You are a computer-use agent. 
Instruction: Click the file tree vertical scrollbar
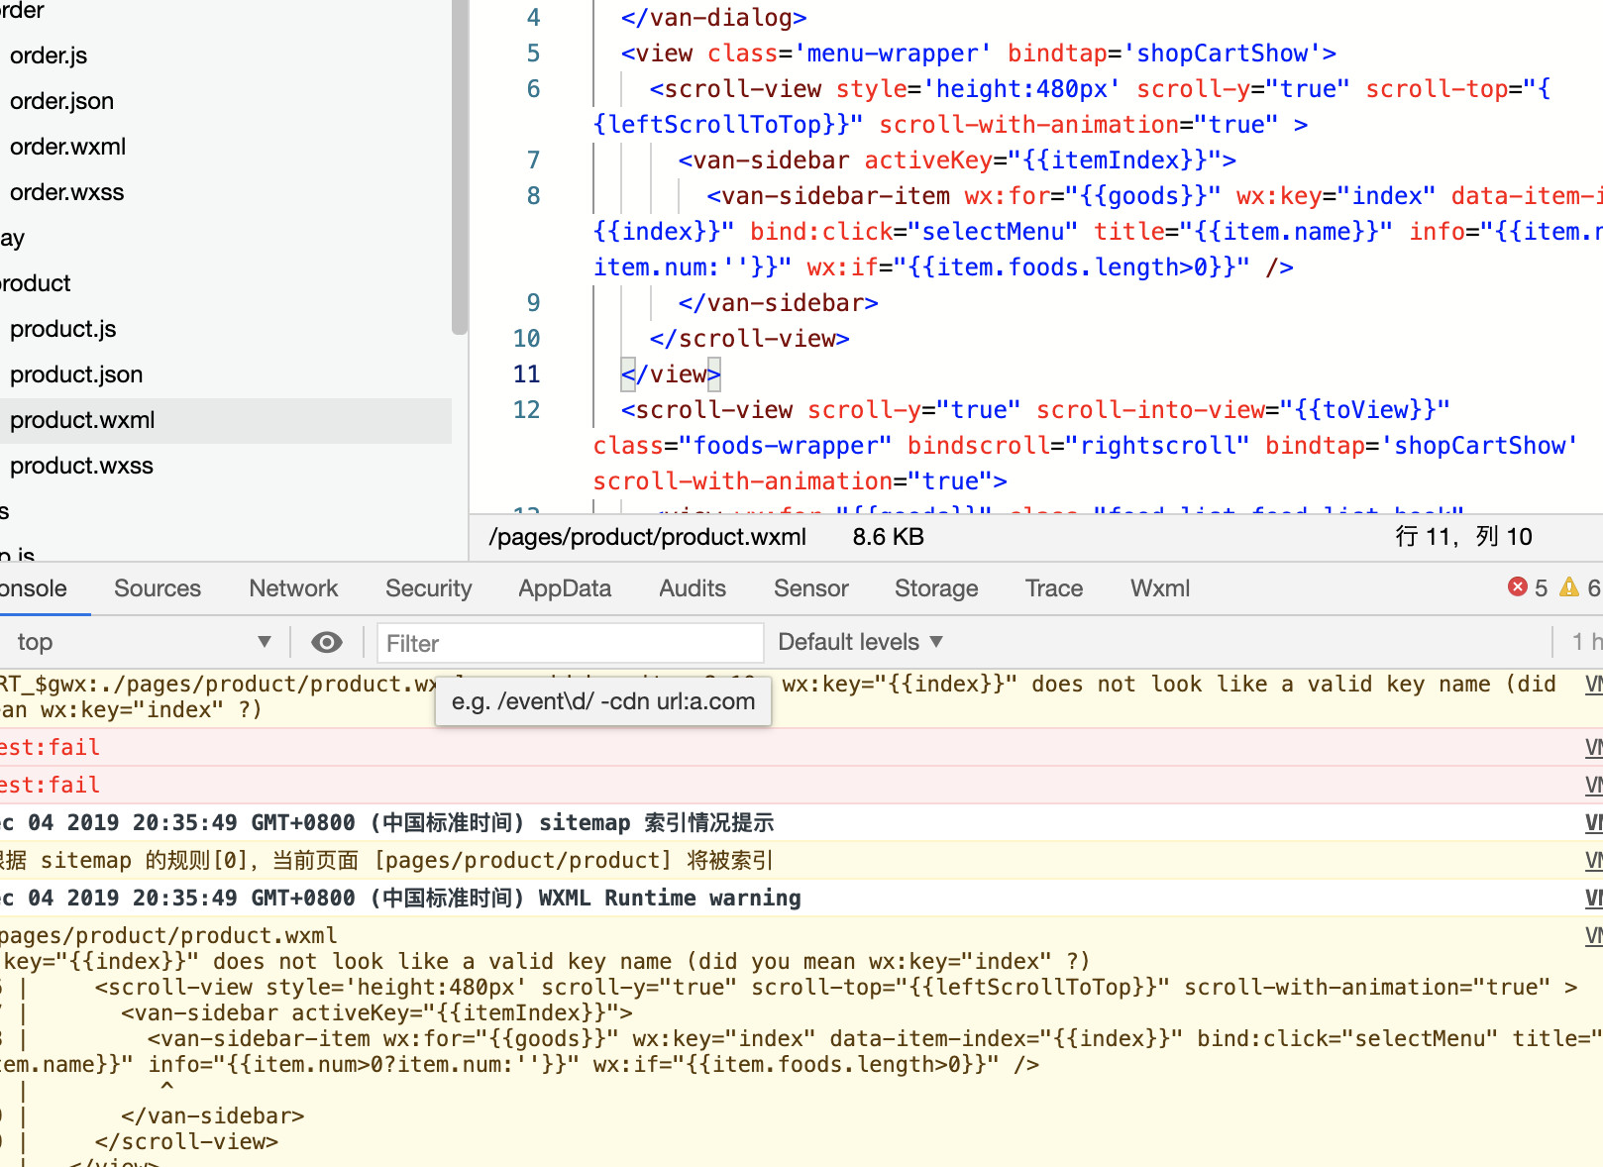pos(459,168)
